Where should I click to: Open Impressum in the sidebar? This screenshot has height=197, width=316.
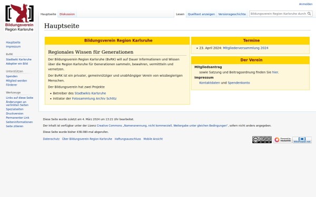tap(13, 47)
